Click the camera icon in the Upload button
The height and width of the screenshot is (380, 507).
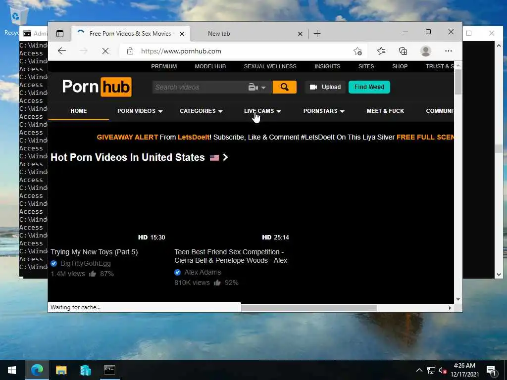click(313, 87)
